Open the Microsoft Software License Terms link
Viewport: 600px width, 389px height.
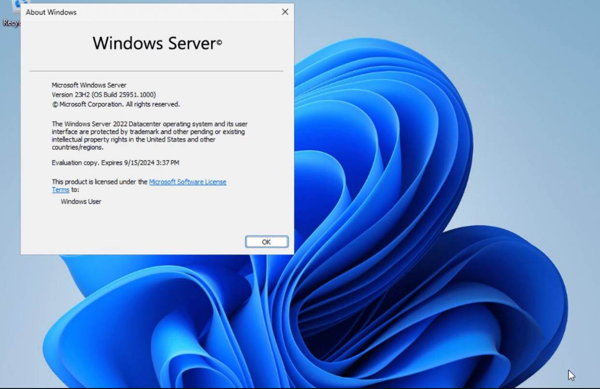click(187, 182)
